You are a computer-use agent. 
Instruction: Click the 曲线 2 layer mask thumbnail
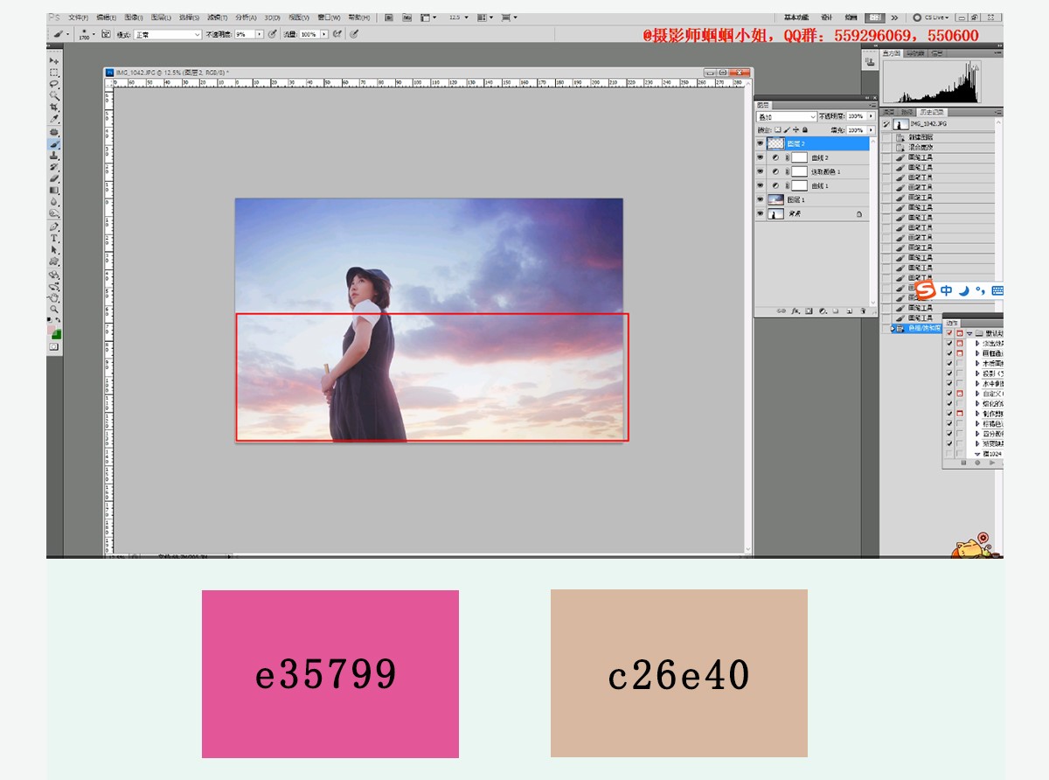[800, 158]
